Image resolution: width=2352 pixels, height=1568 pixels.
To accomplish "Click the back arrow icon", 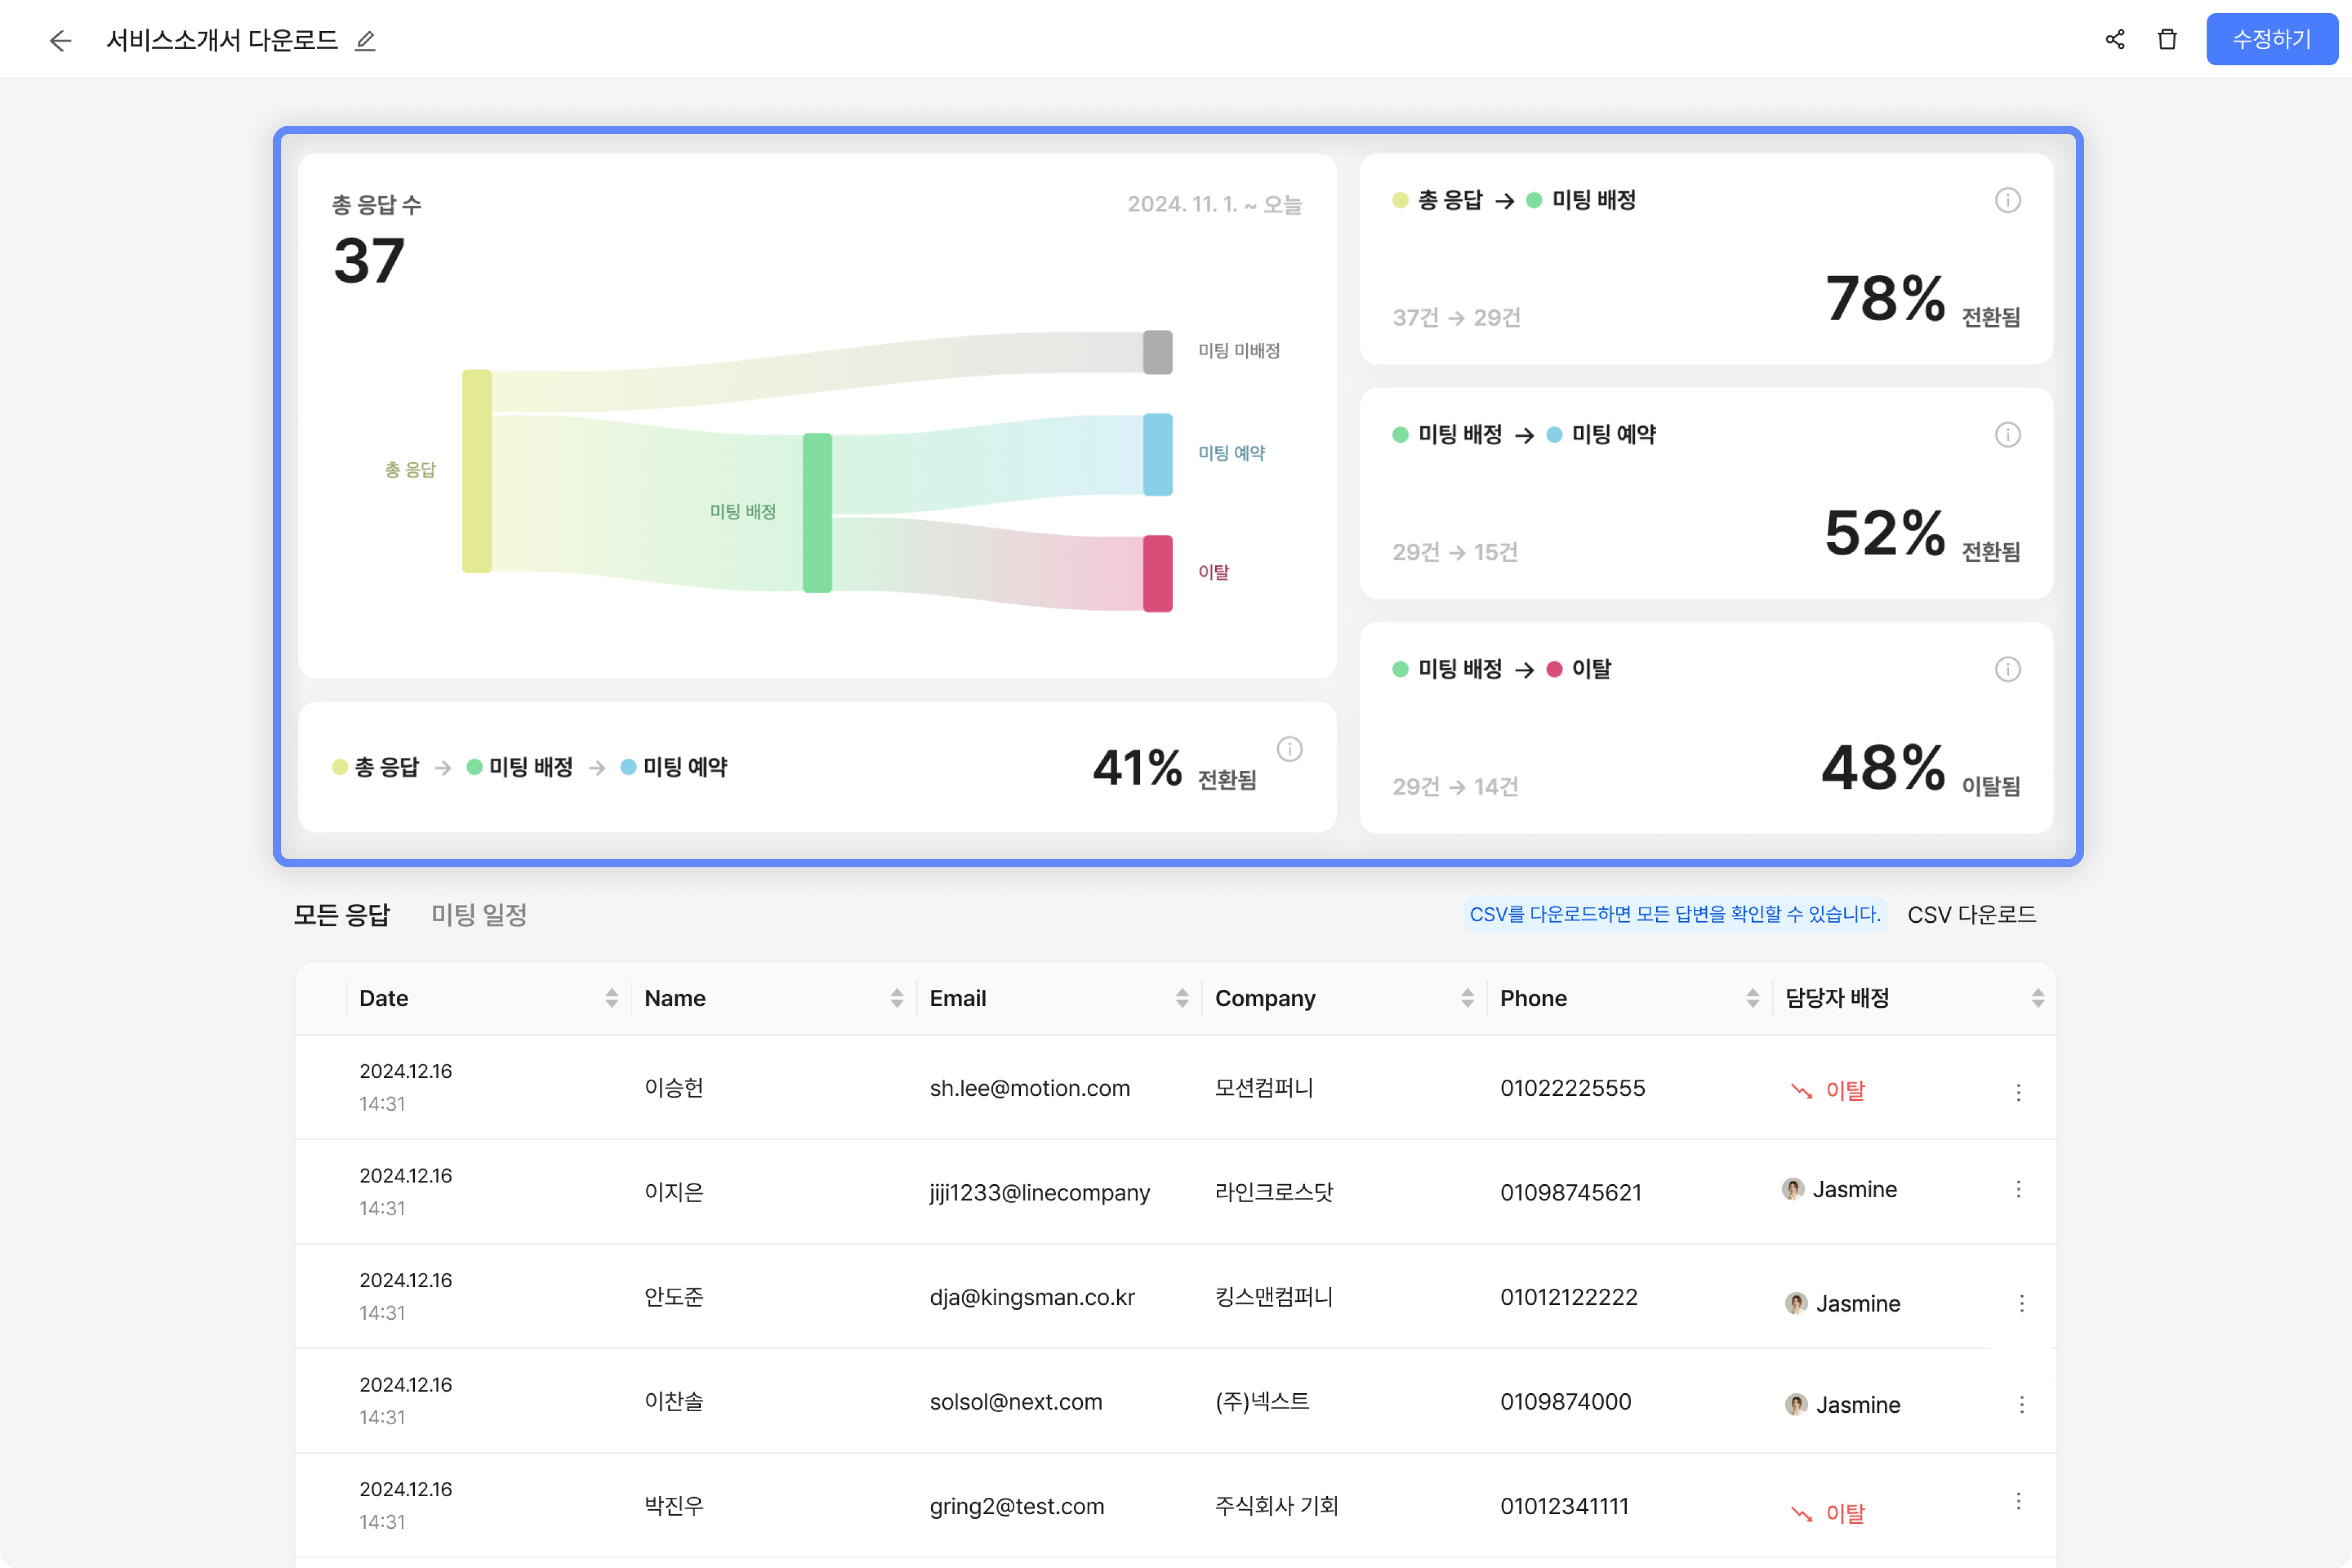I will 60,40.
